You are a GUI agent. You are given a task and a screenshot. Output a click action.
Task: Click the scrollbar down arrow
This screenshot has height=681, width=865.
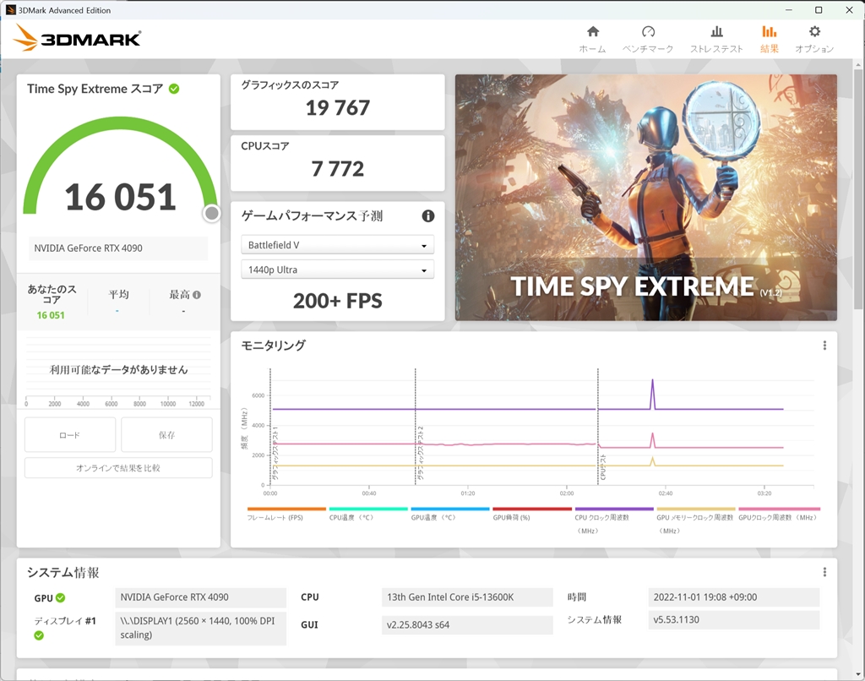pos(858,674)
